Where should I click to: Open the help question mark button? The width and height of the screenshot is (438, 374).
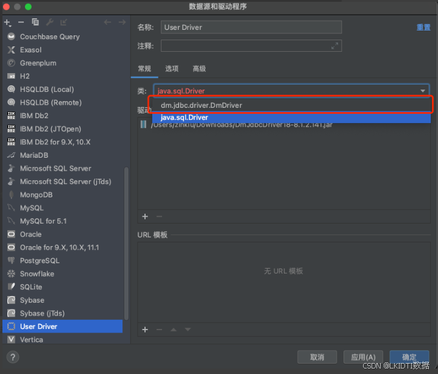point(13,357)
